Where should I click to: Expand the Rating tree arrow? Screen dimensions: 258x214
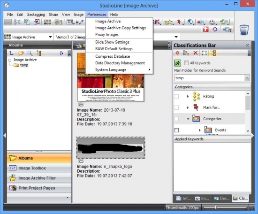point(188,96)
